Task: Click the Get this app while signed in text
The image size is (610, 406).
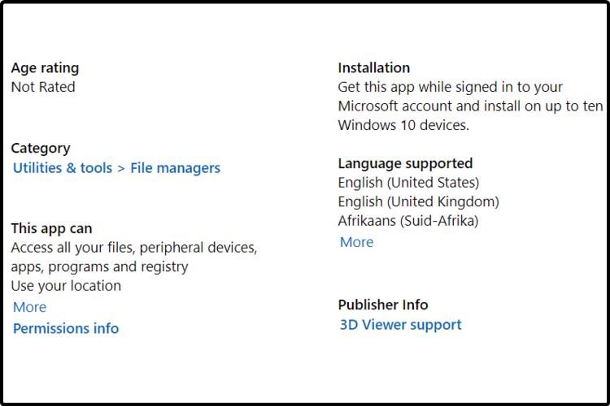Action: click(451, 87)
